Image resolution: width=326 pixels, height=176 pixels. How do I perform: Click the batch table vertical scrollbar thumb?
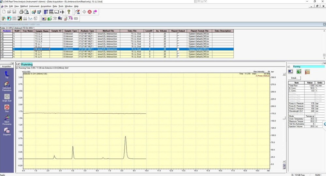(324, 55)
